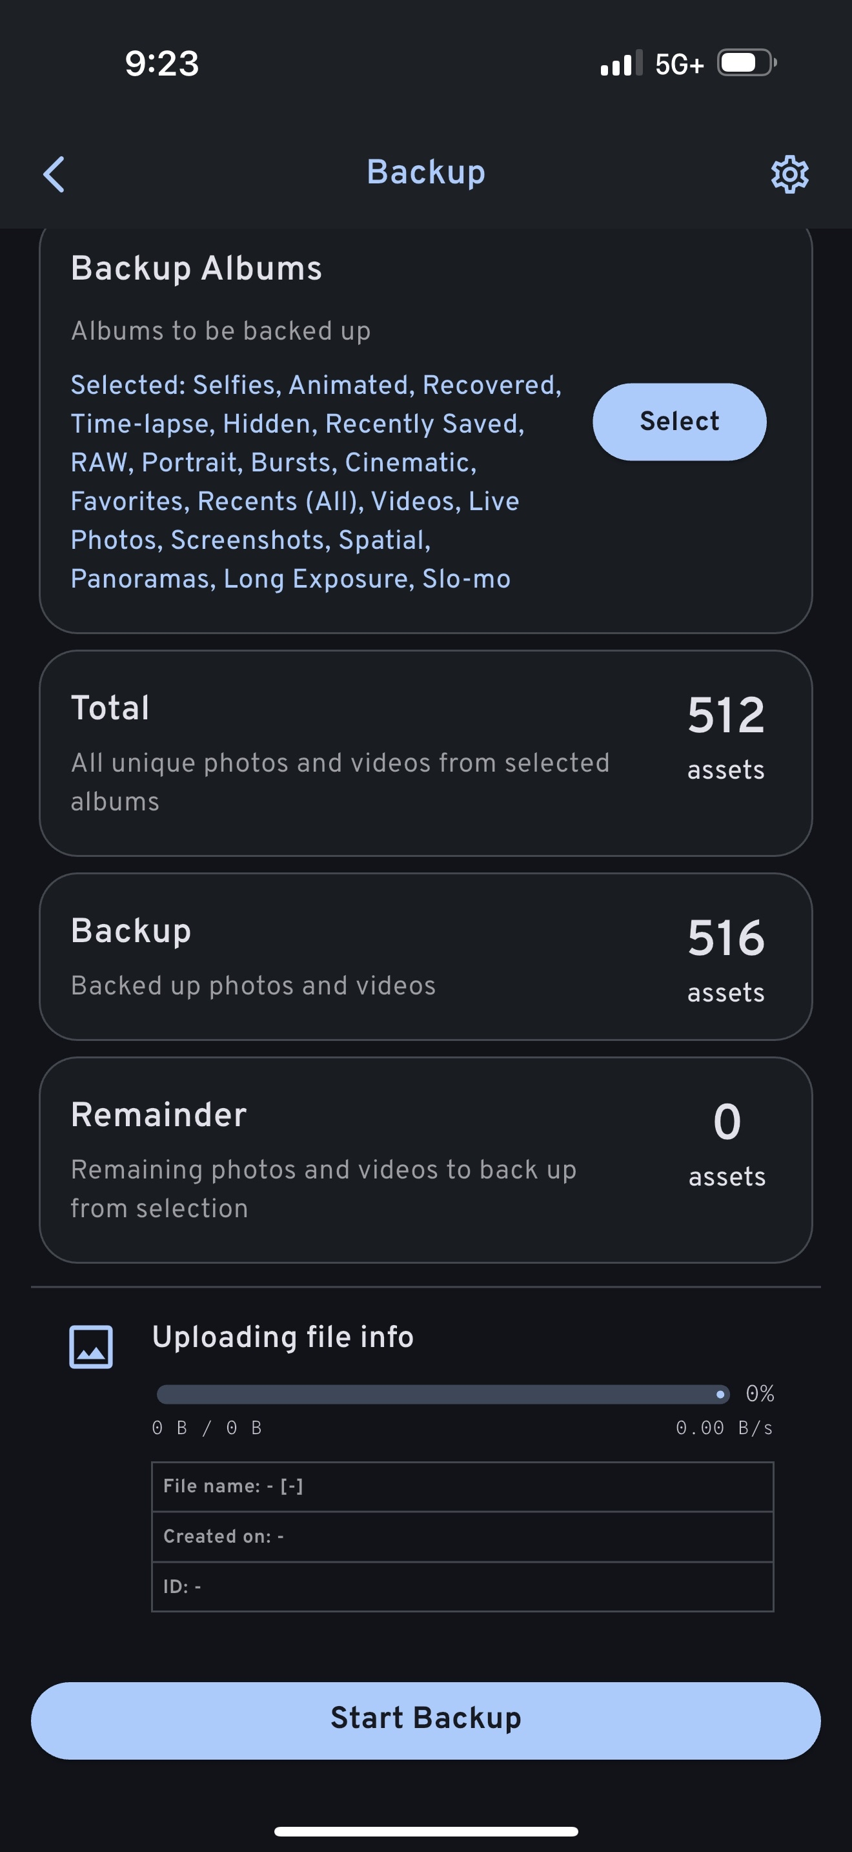
Task: Open backup settings gear icon
Action: pyautogui.click(x=789, y=174)
